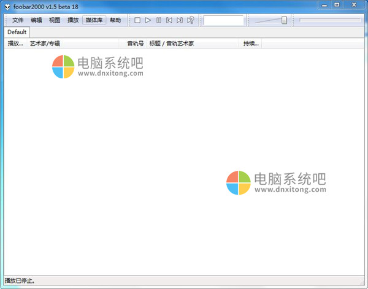Open the 播放 menu
368x289 pixels.
pos(73,20)
